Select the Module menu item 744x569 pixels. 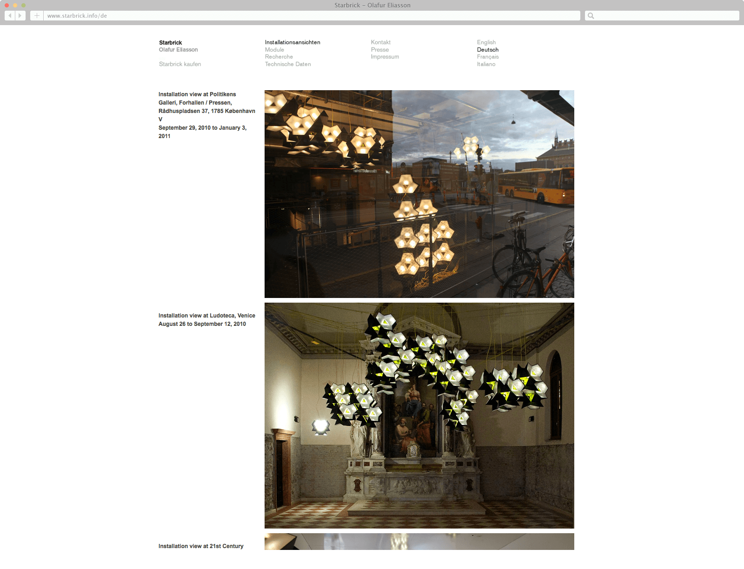coord(274,50)
